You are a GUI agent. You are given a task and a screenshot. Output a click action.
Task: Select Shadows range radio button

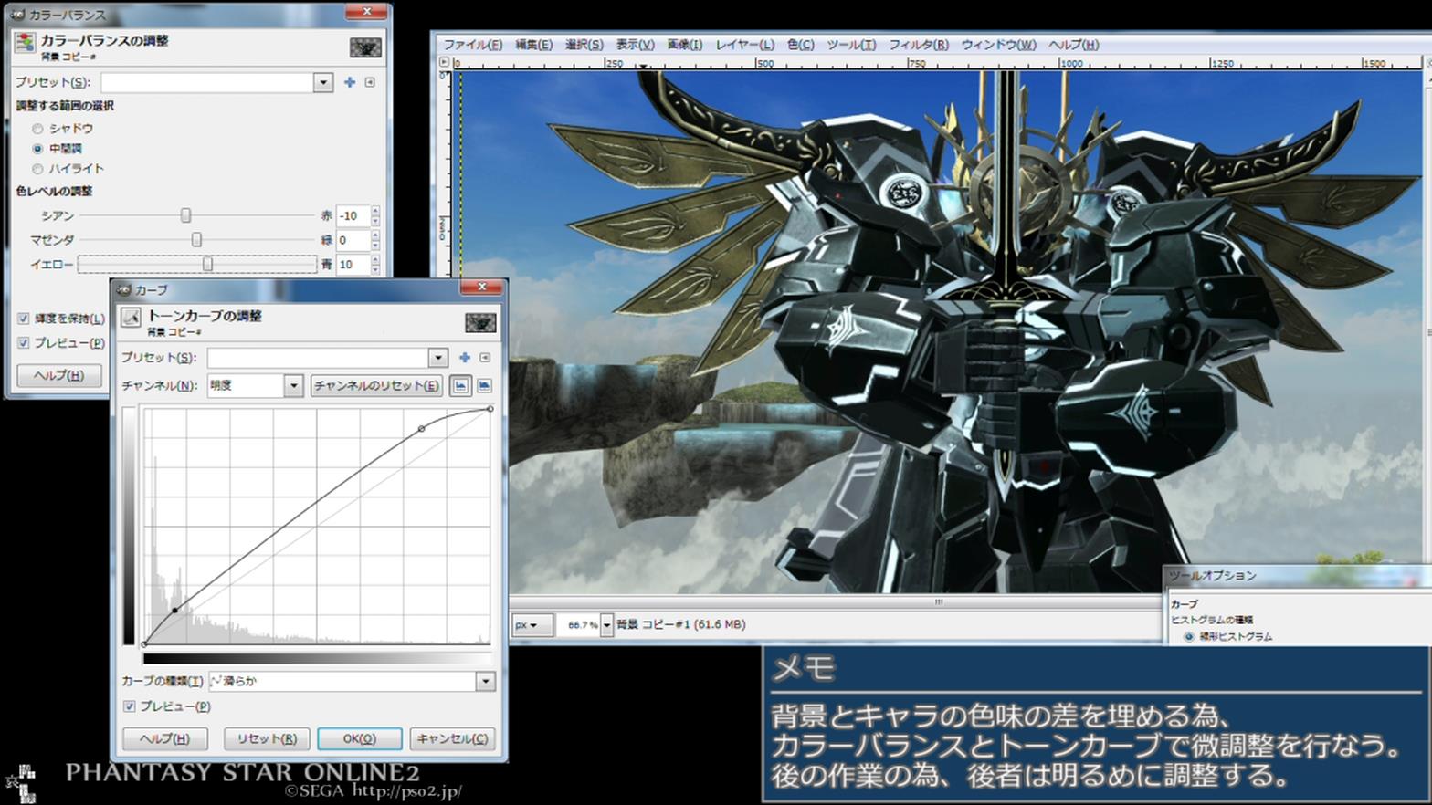coord(37,129)
